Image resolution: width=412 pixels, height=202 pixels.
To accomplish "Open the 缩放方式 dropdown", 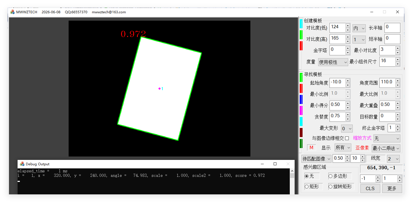I will point(387,138).
